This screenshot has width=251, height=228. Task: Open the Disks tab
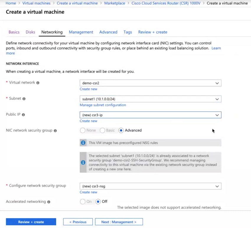point(30,32)
